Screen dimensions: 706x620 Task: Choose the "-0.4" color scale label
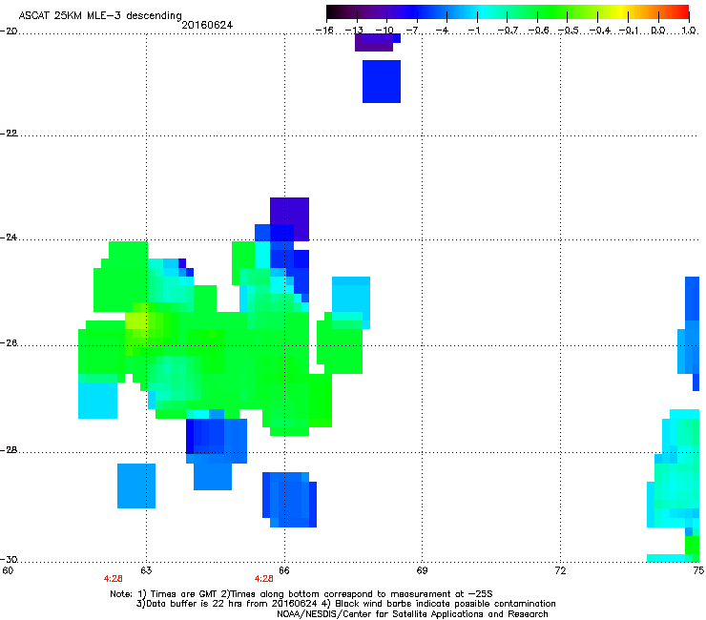pos(600,31)
